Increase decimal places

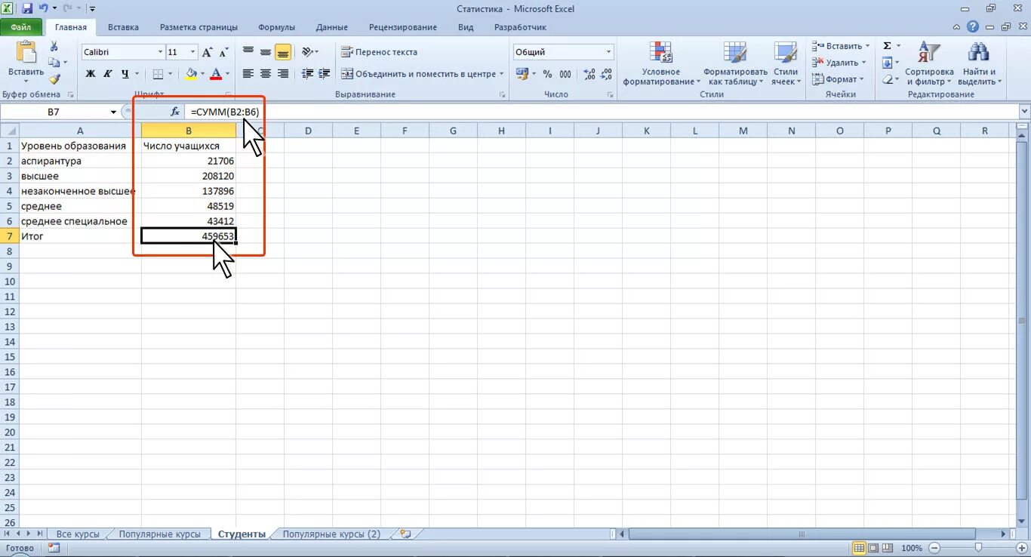[589, 74]
